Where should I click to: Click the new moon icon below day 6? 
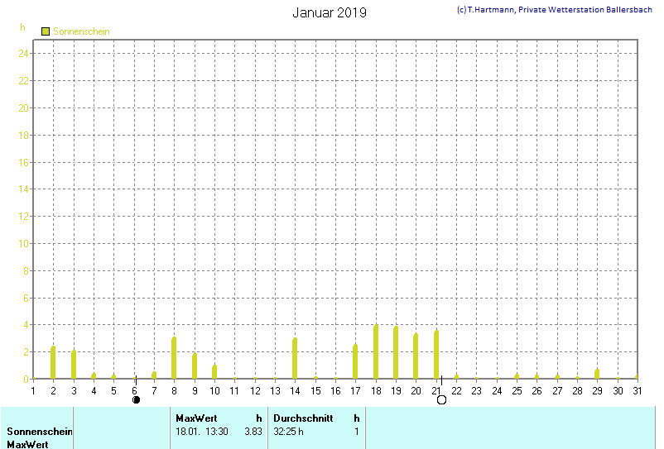(x=136, y=400)
